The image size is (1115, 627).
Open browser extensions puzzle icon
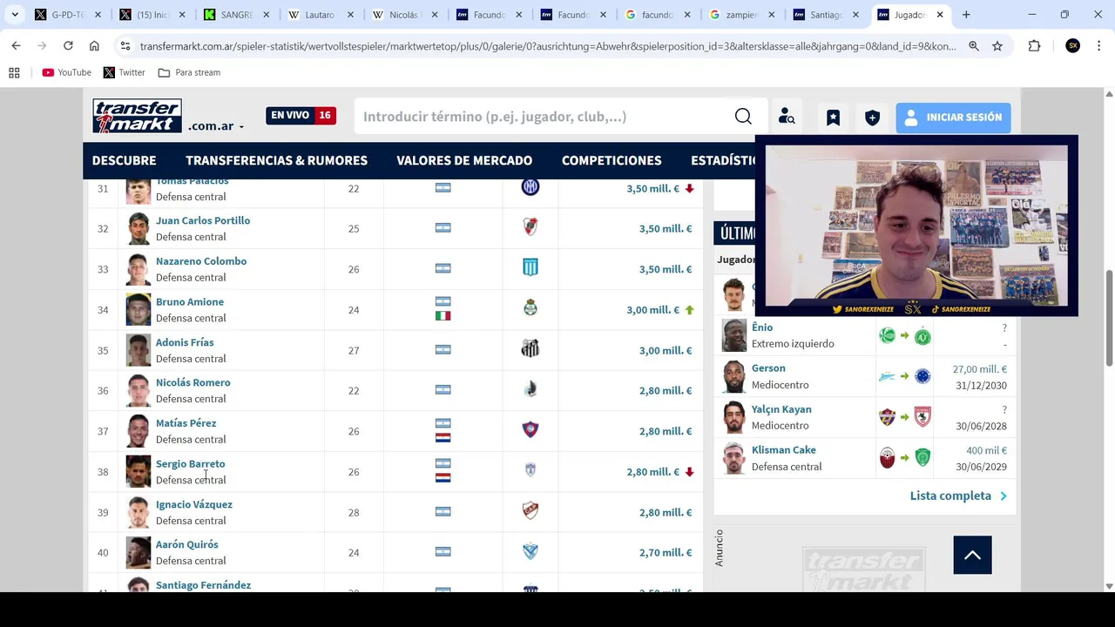1034,46
